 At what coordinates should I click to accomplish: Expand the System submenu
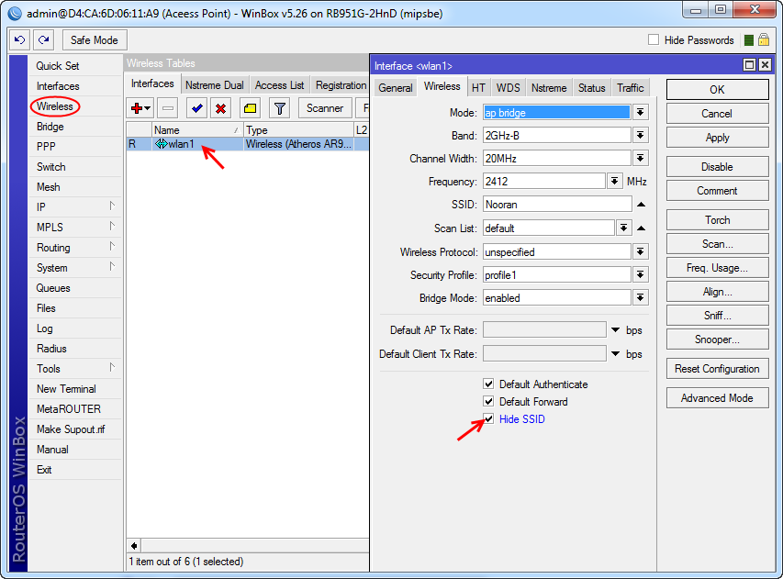[x=75, y=268]
